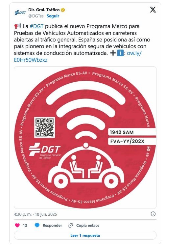The height and width of the screenshot is (247, 189).
Task: Like the tweet with heart icon
Action: point(17,225)
